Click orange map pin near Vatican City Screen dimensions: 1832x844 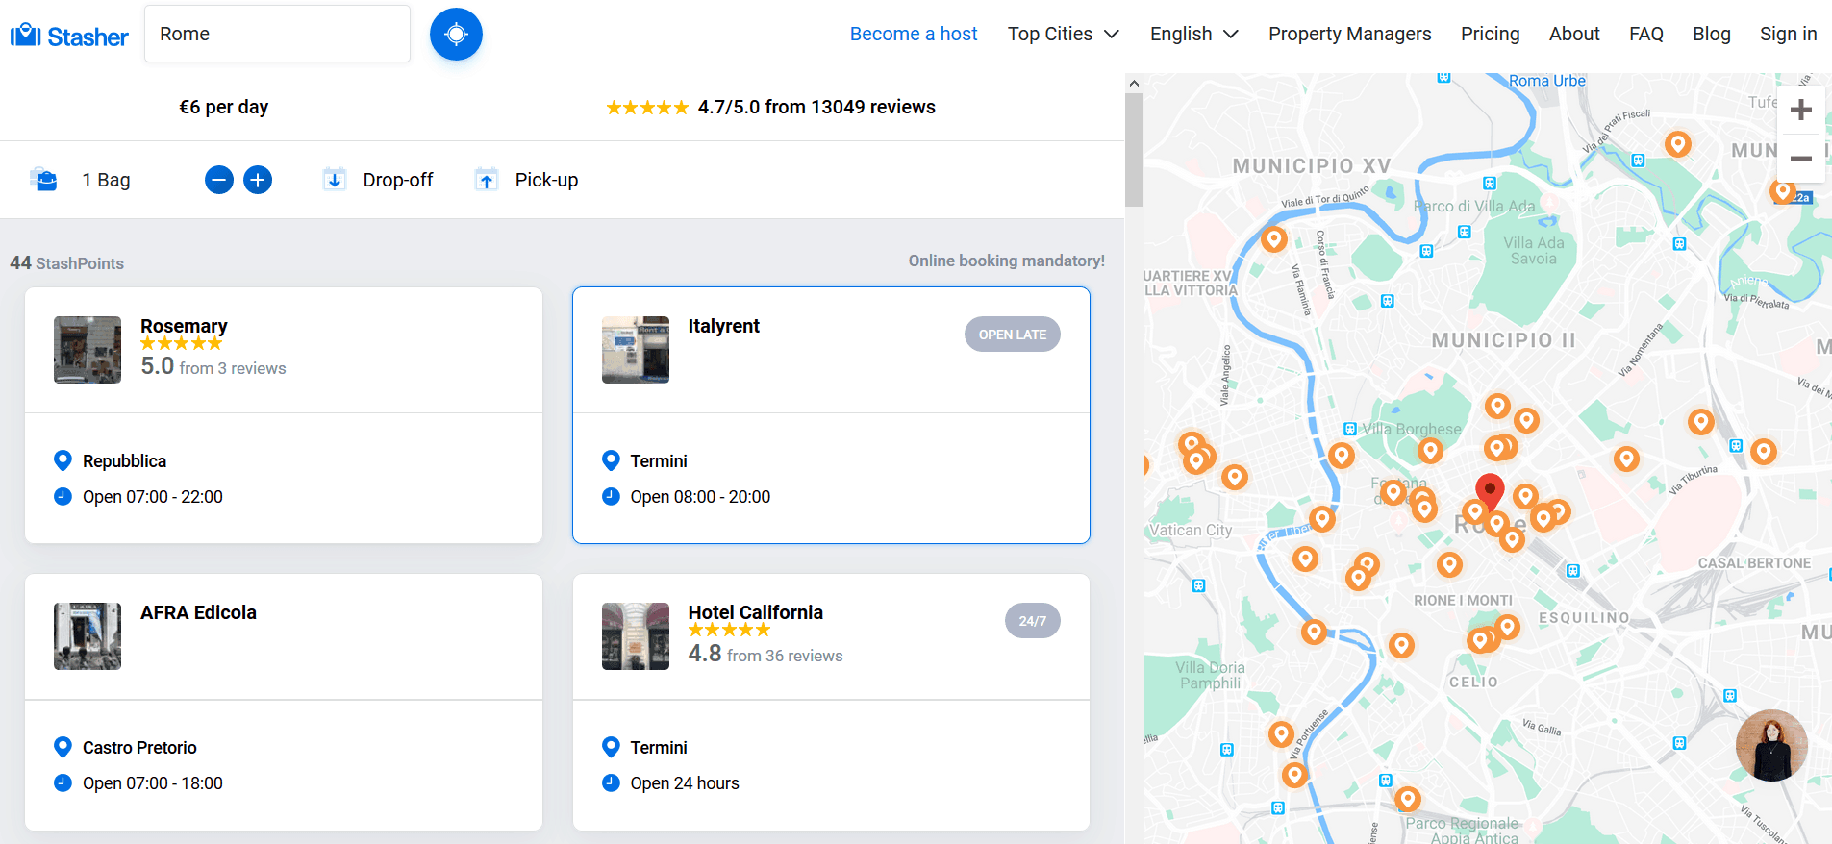tap(1235, 477)
